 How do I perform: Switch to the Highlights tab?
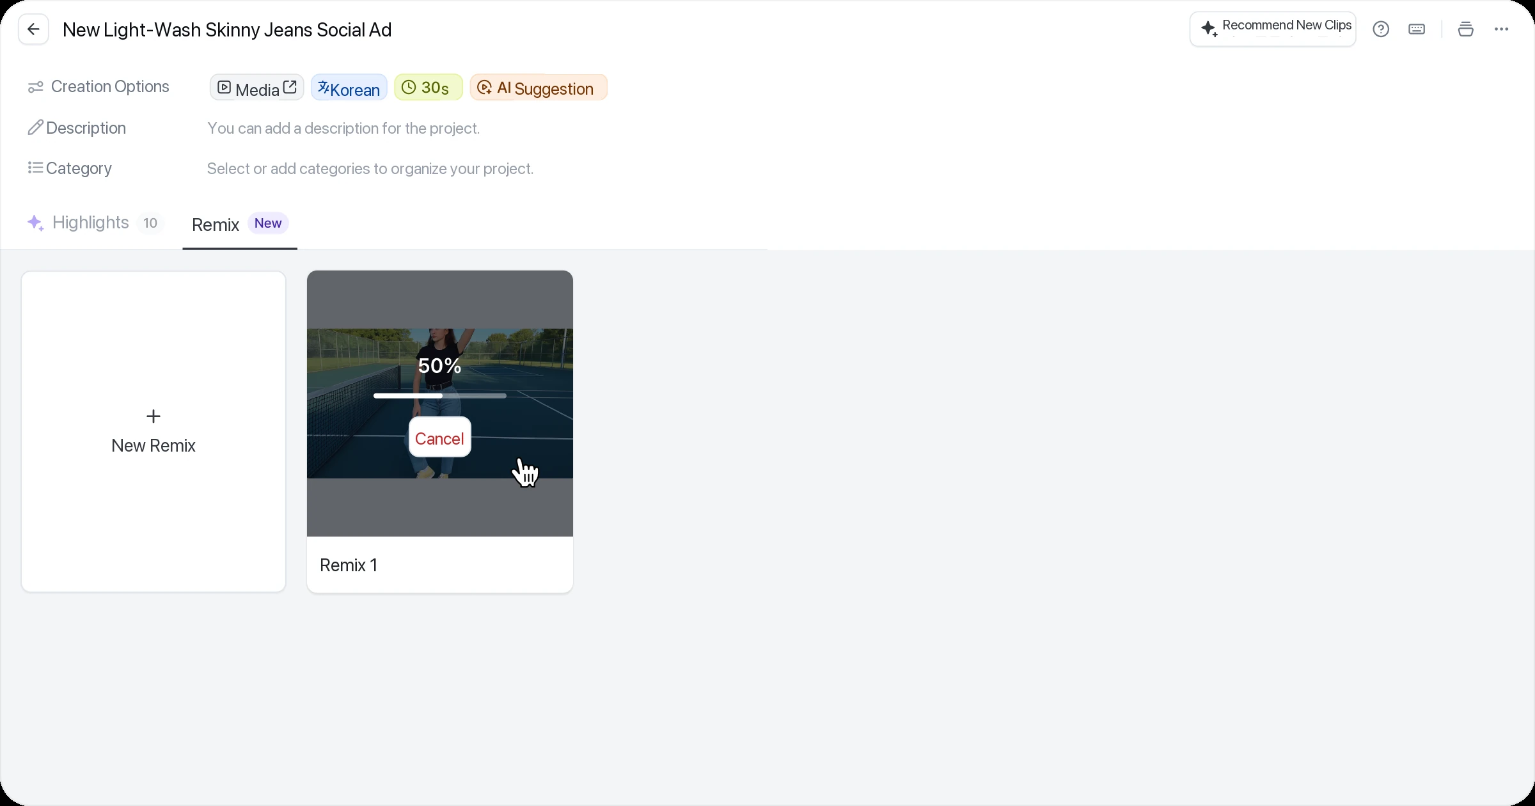coord(95,223)
